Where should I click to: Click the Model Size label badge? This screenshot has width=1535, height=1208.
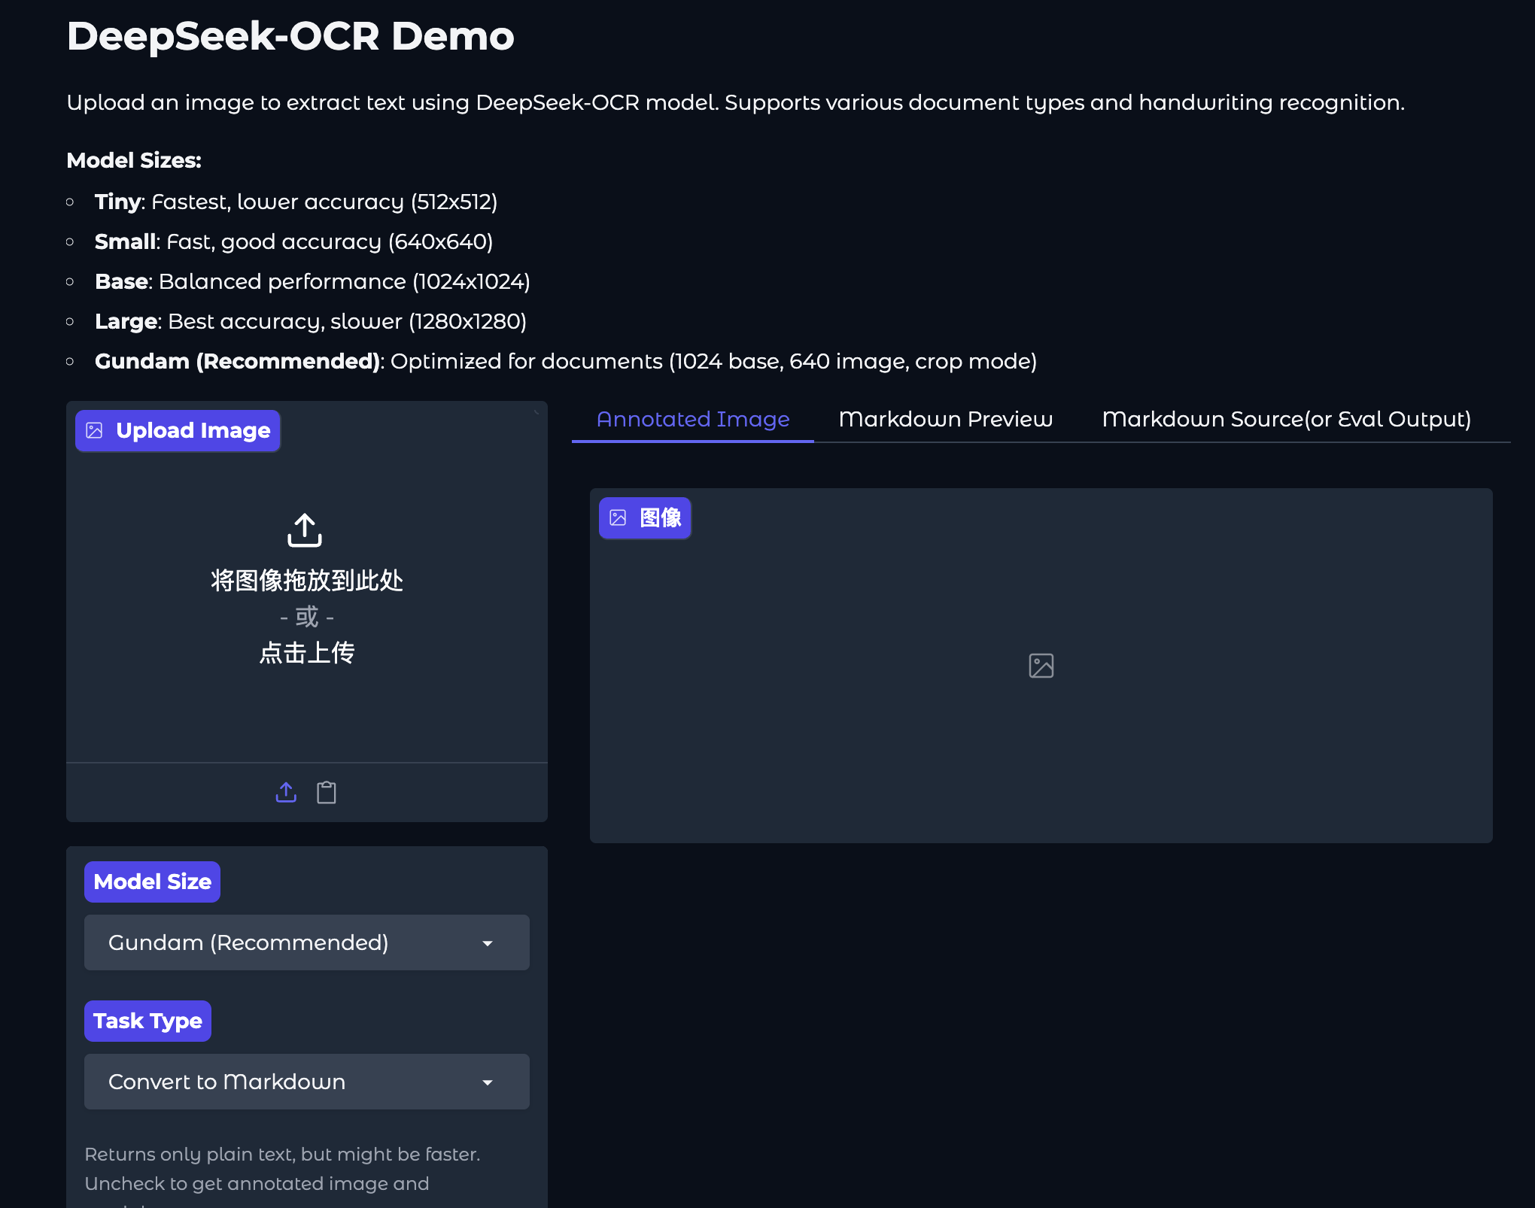[x=152, y=882]
